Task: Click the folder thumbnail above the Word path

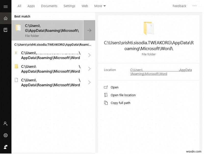Action: (149, 27)
